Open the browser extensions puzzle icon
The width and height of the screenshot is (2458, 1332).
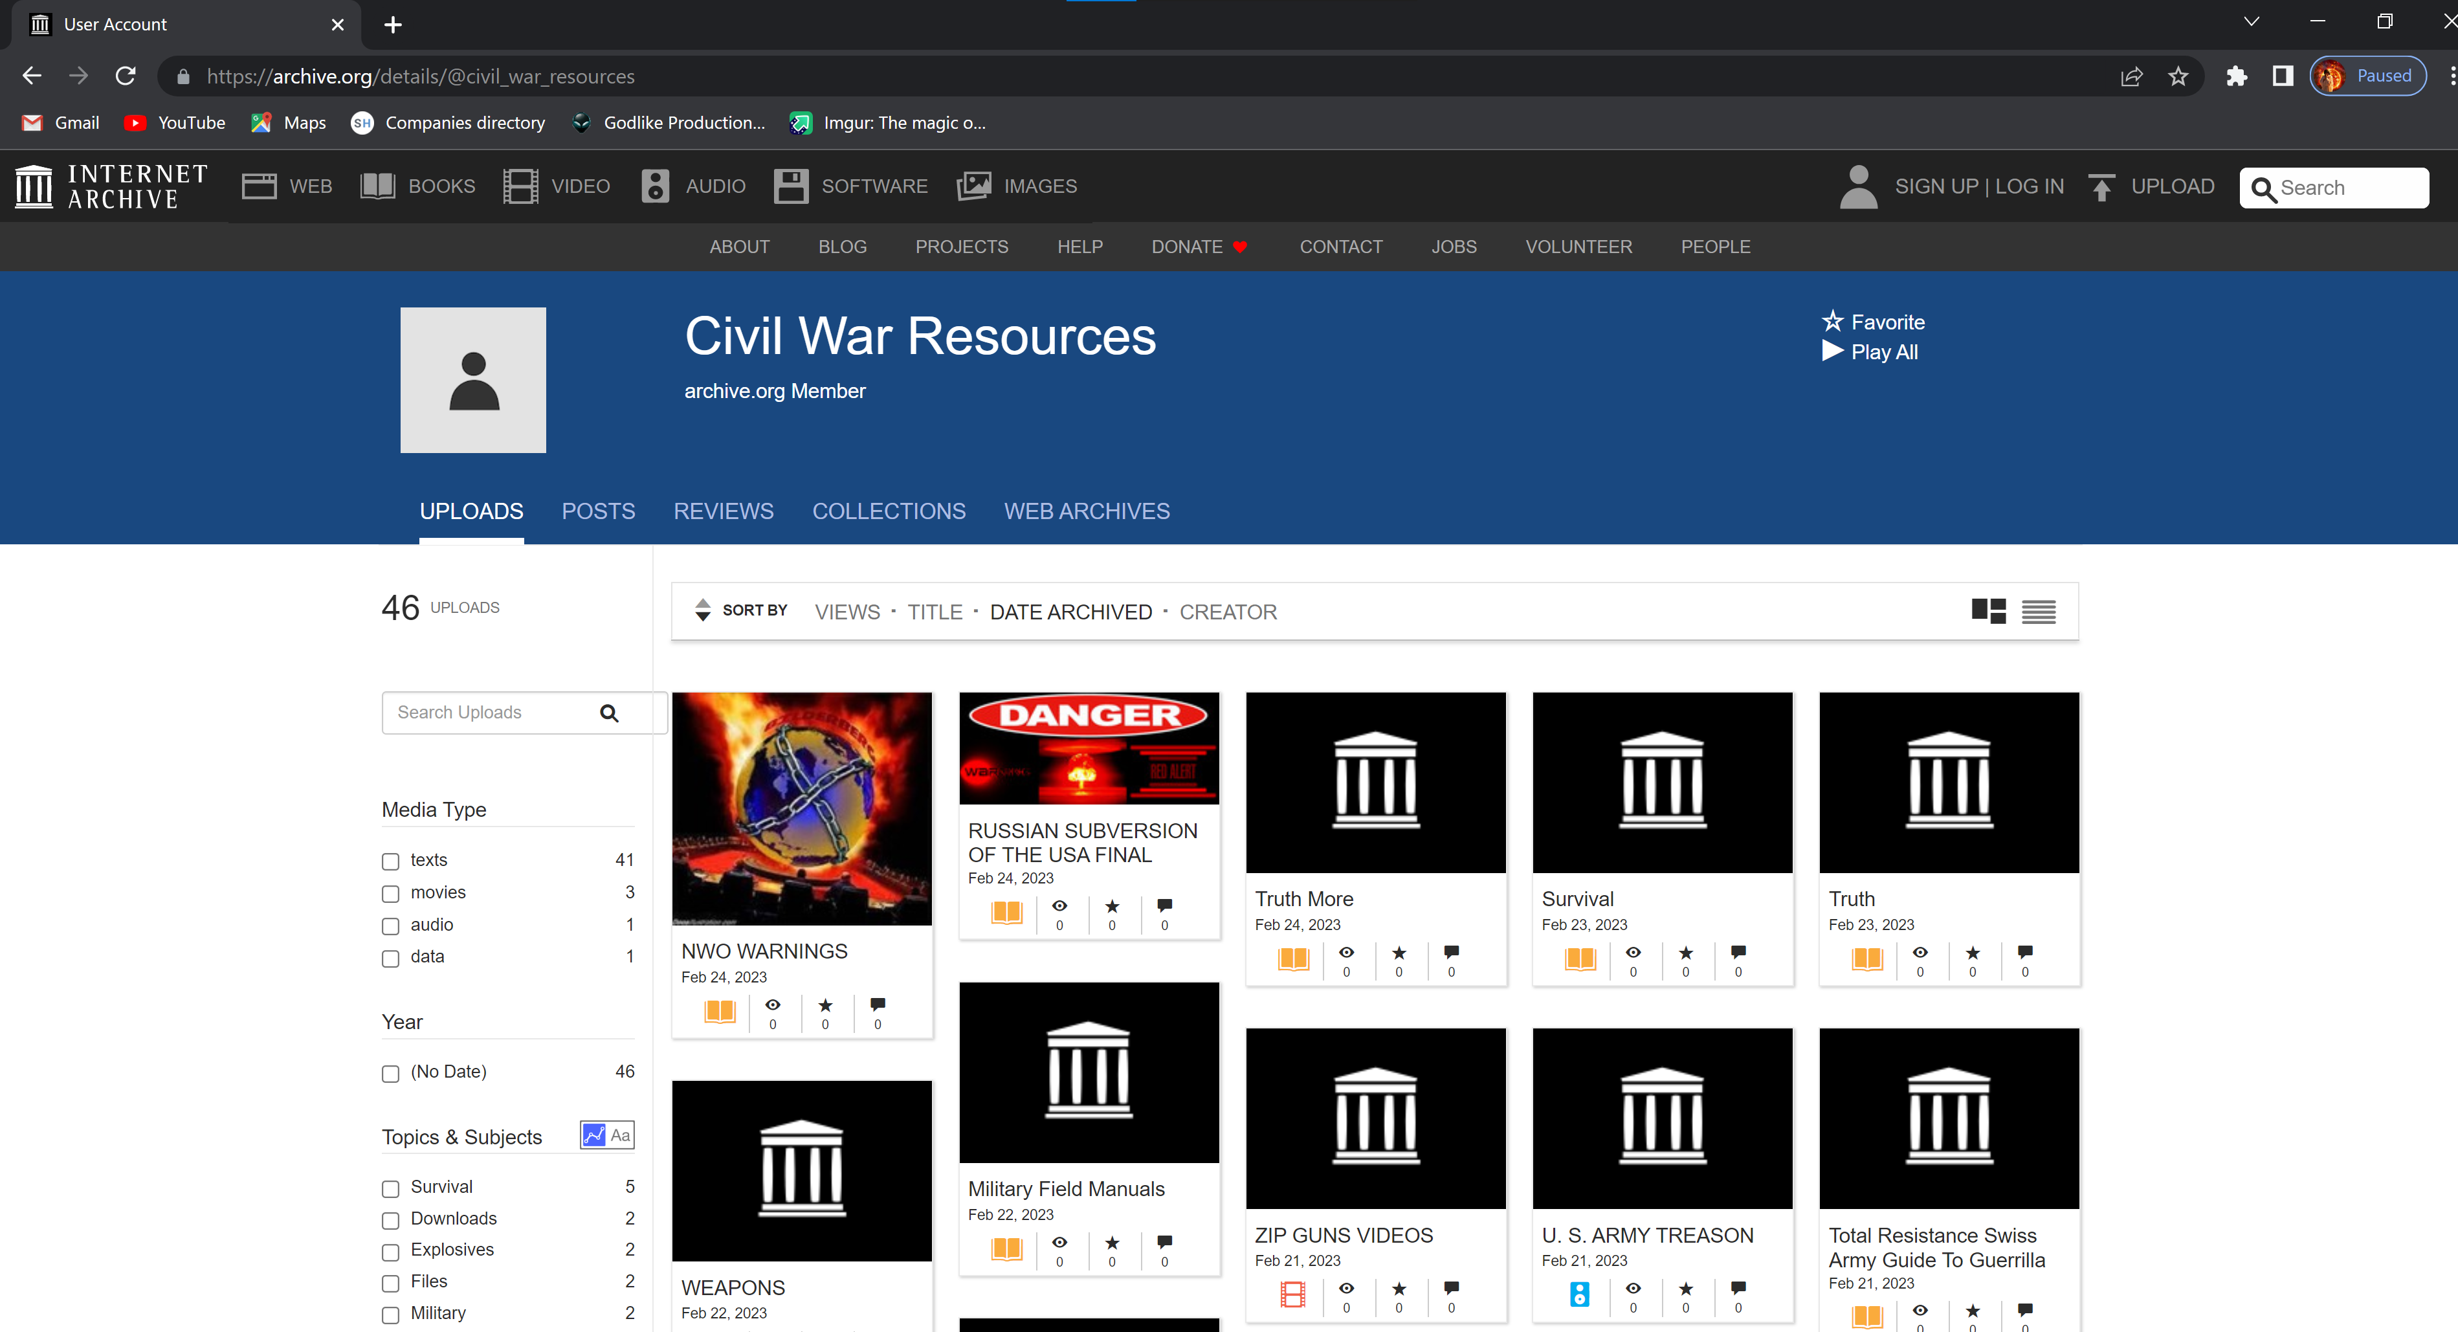(x=2235, y=76)
